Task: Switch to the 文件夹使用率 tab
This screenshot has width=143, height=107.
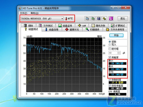Action: [115, 29]
